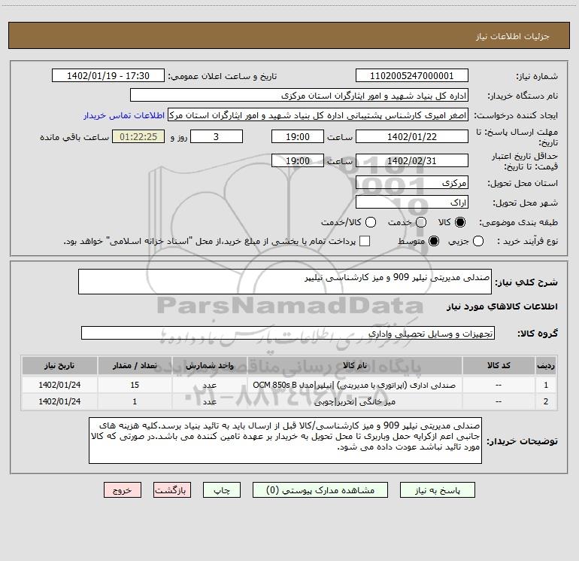This screenshot has height=561, width=579.
Task: Click the خروج exit button
Action: tap(123, 490)
